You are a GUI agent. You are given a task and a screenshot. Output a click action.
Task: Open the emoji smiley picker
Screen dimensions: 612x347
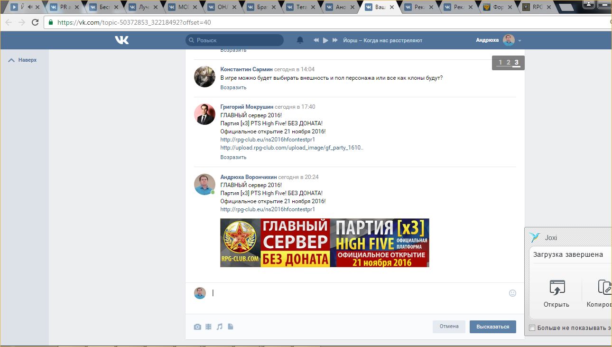coord(512,293)
